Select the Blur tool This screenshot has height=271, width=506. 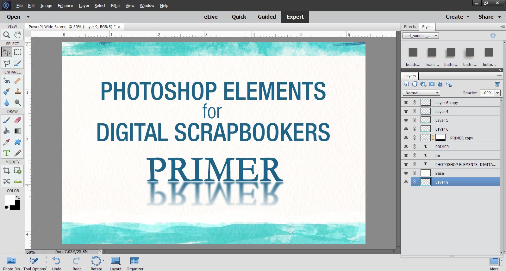[x=7, y=103]
